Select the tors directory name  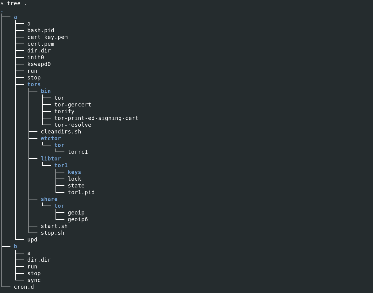coord(34,84)
